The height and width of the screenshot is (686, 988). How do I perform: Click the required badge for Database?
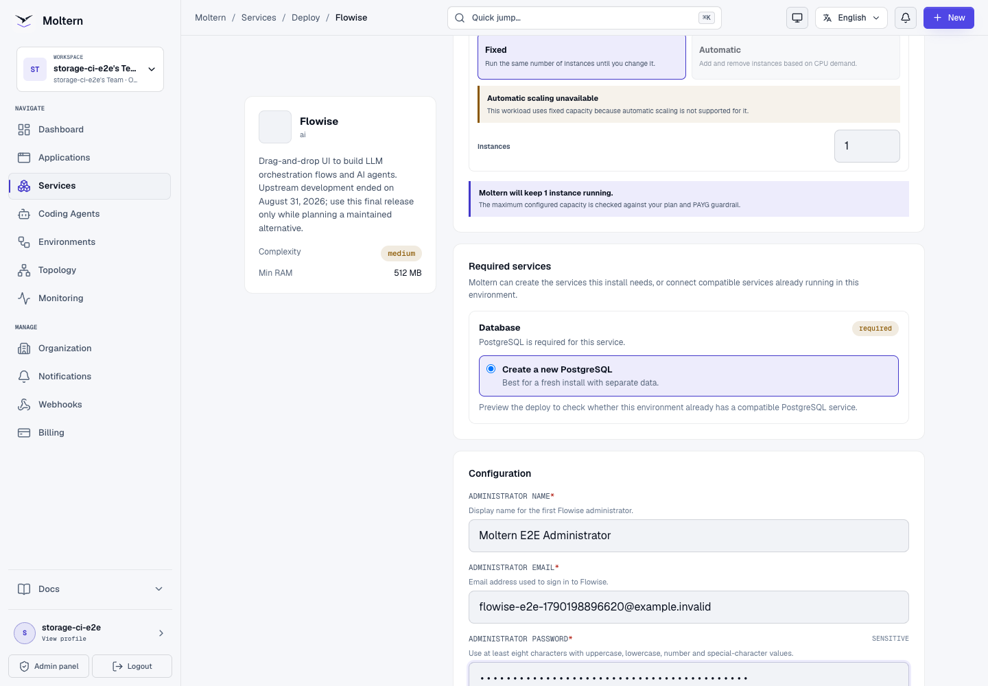coord(875,329)
